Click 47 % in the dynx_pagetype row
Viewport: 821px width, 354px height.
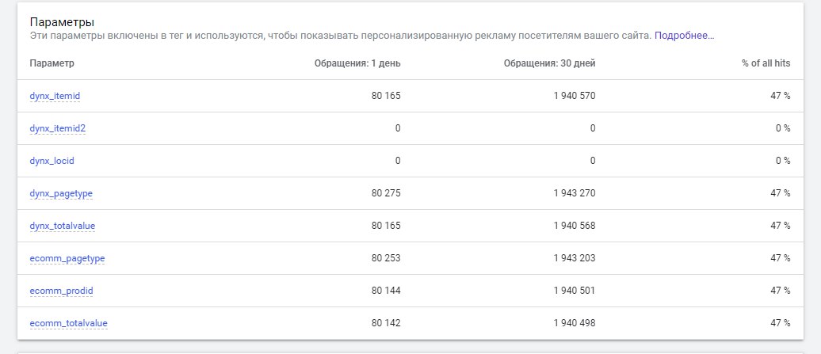pos(780,193)
